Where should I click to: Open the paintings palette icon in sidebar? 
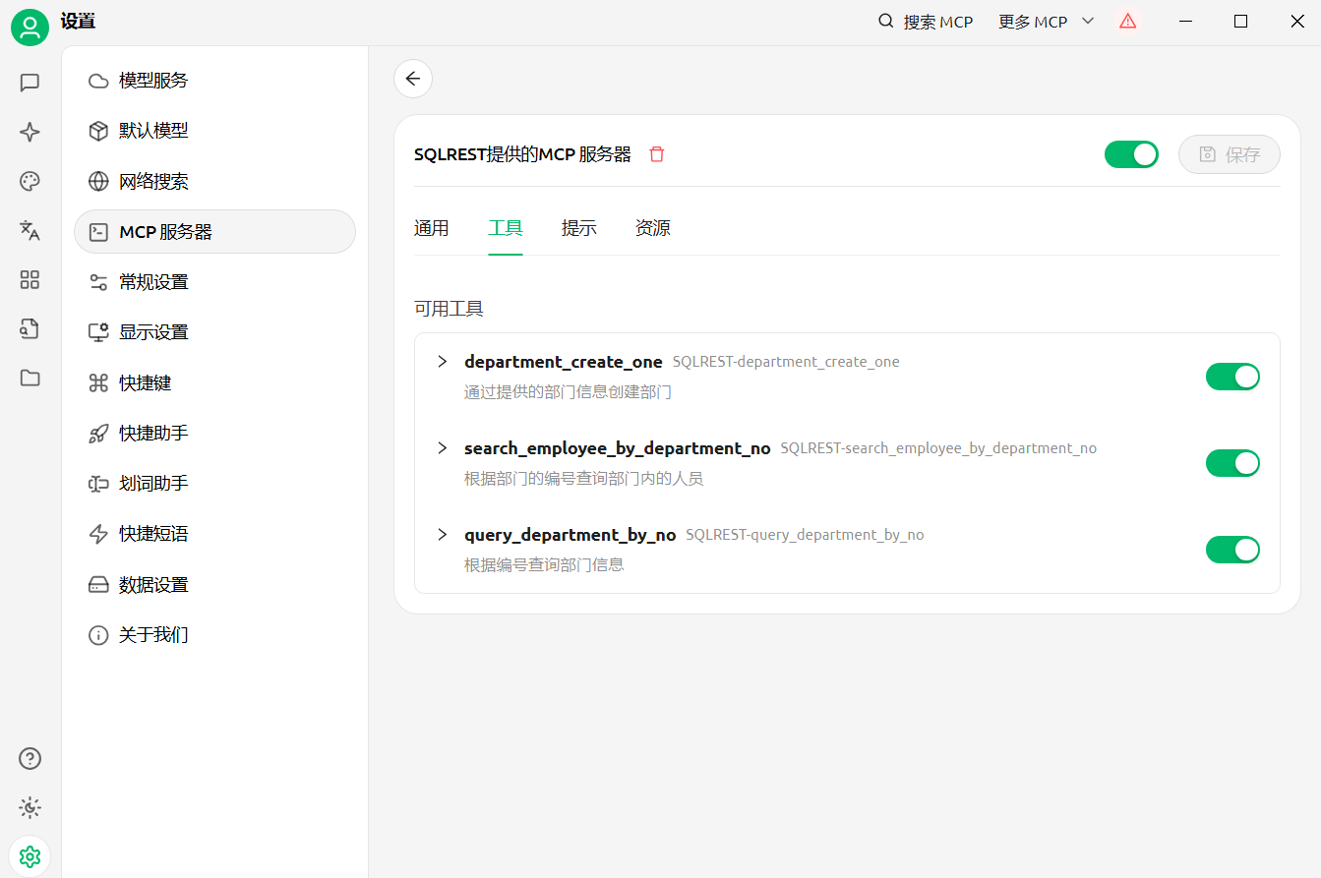pyautogui.click(x=30, y=181)
